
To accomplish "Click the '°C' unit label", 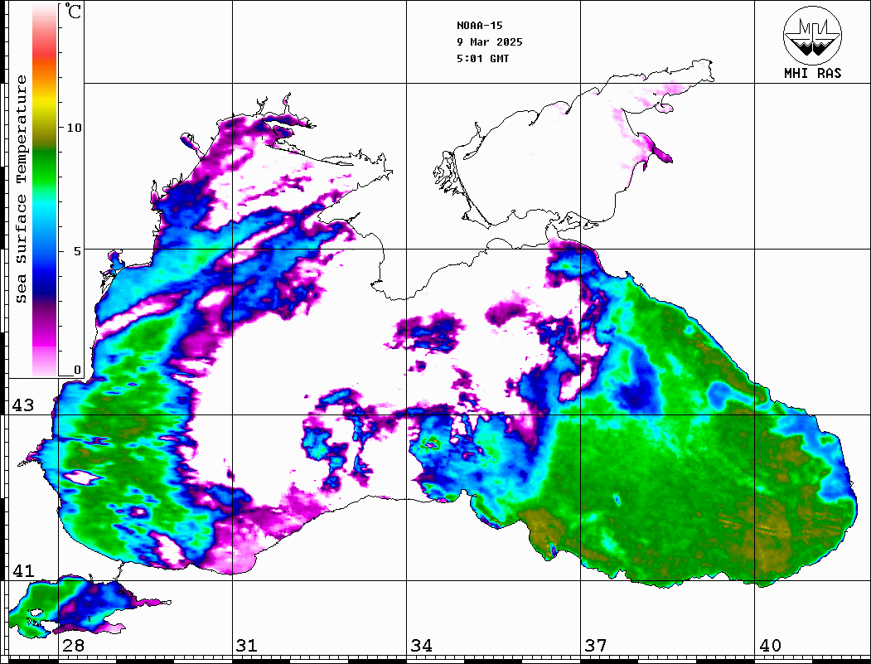I will point(73,11).
